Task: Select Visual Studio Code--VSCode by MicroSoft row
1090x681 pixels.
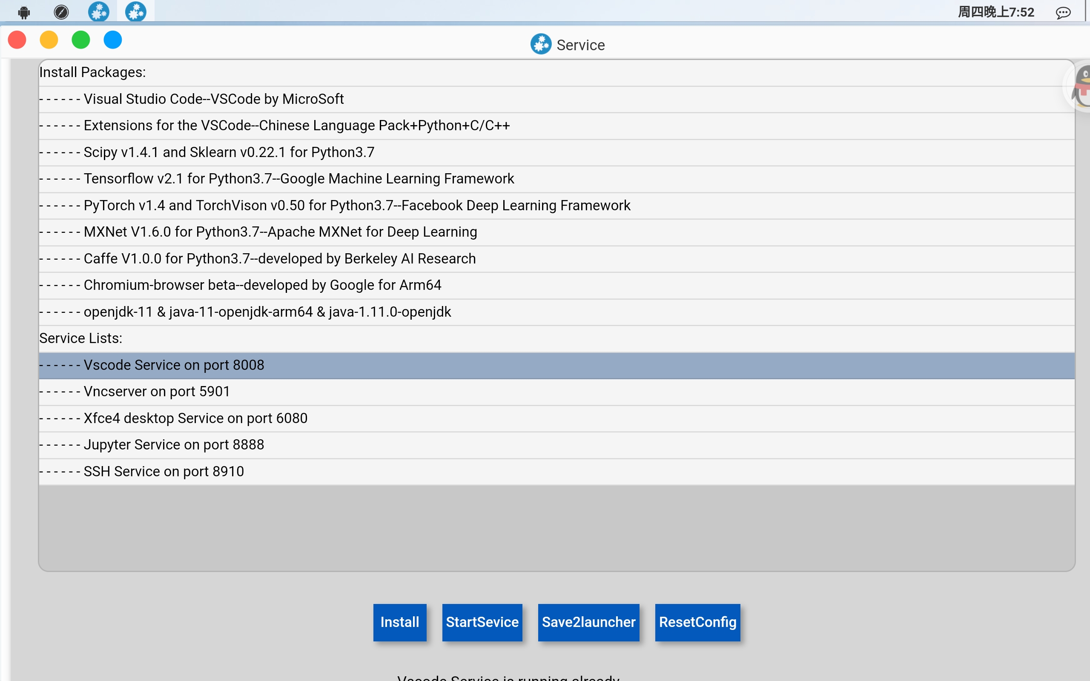Action: click(x=557, y=99)
